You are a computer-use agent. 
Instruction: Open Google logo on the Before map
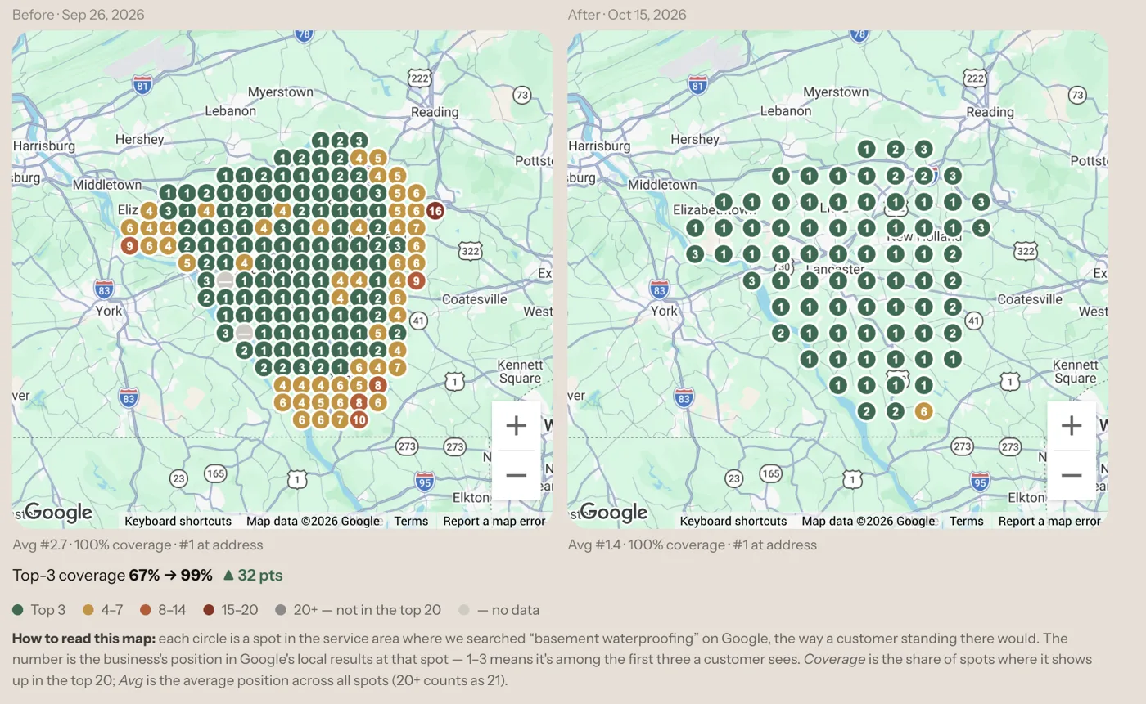pyautogui.click(x=58, y=513)
